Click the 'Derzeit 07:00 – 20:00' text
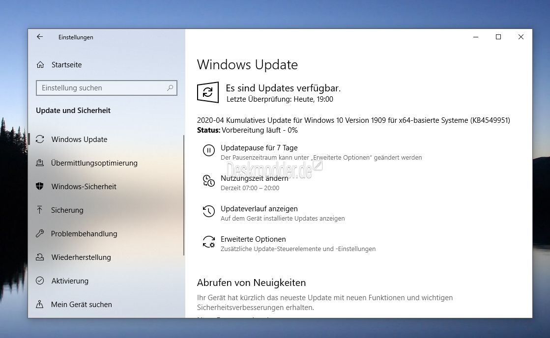Screen dimensions: 550x338 pos(250,188)
